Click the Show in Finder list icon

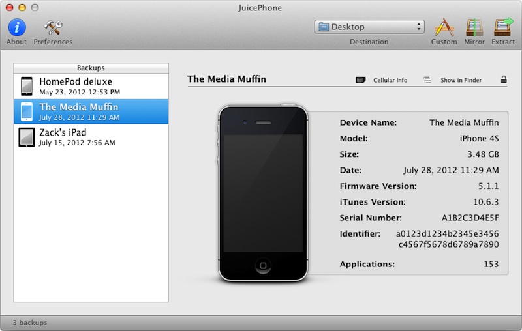pos(427,80)
